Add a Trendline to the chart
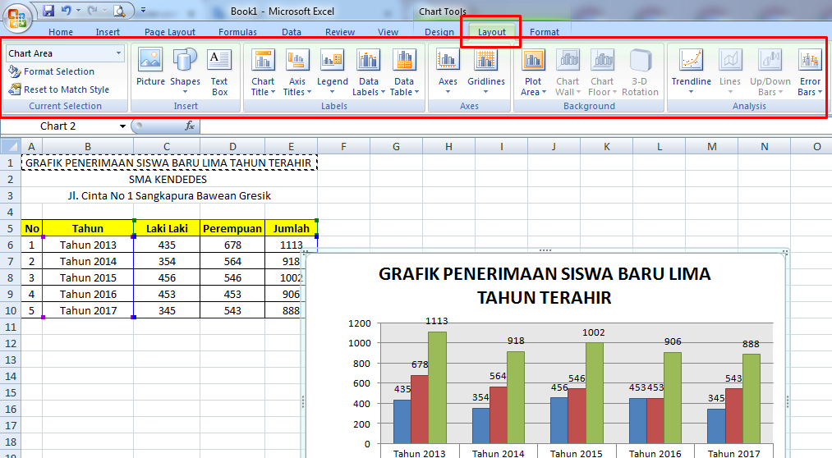This screenshot has height=458, width=832. point(691,71)
